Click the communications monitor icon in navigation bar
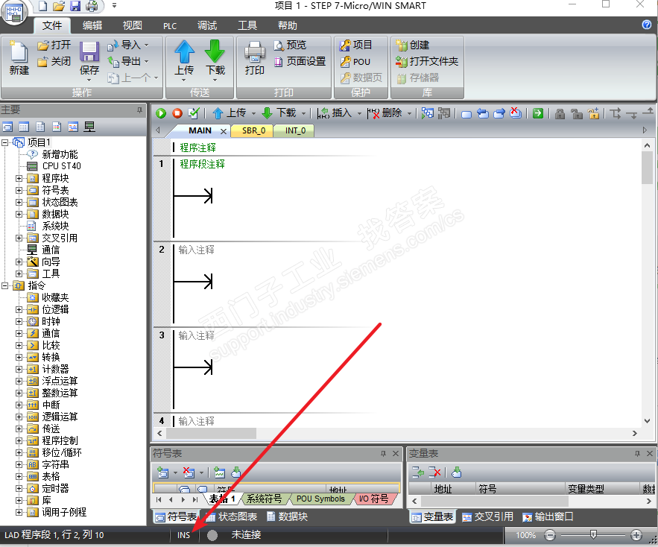The height and width of the screenshot is (547, 658). click(89, 127)
